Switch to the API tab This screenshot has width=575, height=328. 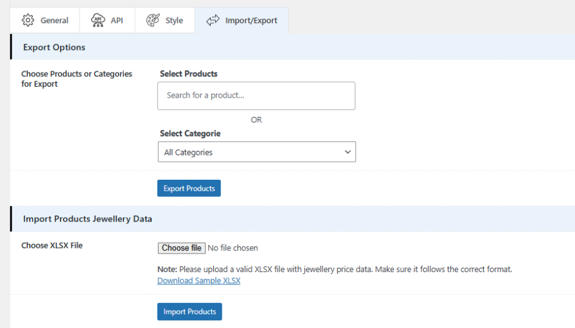107,20
